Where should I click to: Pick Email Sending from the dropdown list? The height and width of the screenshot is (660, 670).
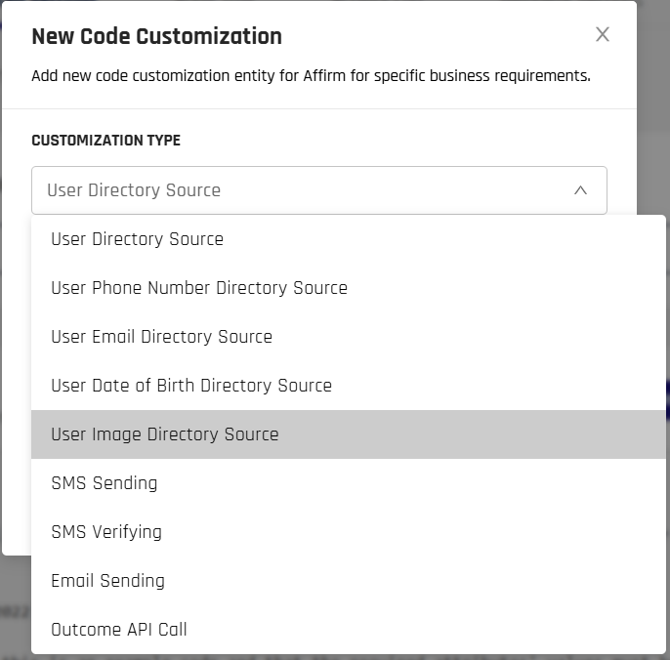point(107,581)
